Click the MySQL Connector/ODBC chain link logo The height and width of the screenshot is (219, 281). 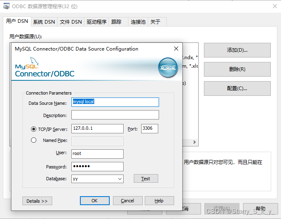coord(168,68)
